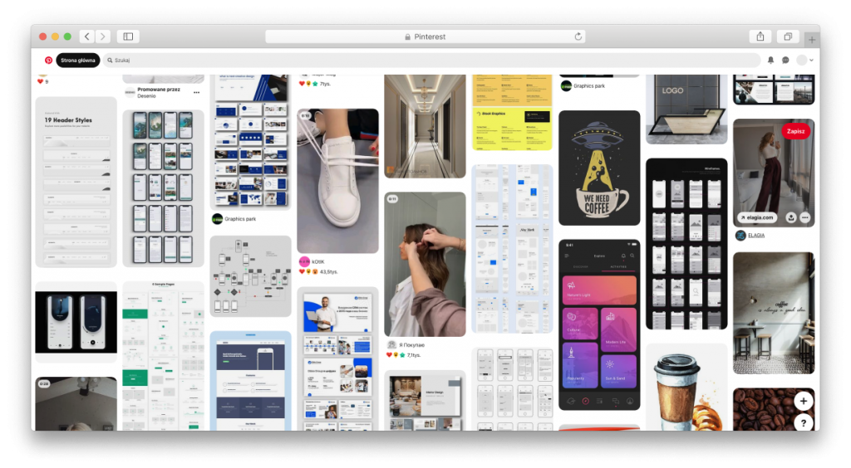The width and height of the screenshot is (851, 468).
Task: Open the hallway interior pin
Action: pyautogui.click(x=425, y=126)
